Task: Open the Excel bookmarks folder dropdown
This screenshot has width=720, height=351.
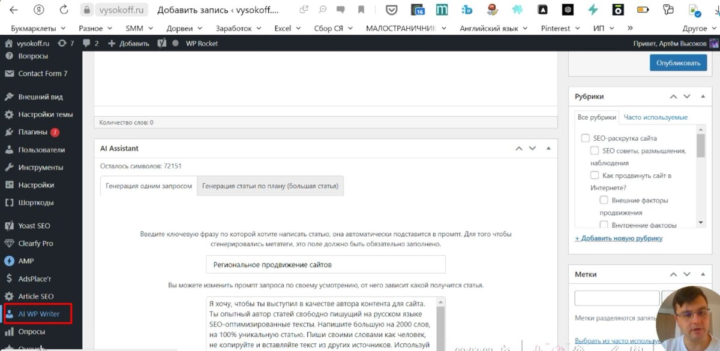Action: (x=287, y=28)
